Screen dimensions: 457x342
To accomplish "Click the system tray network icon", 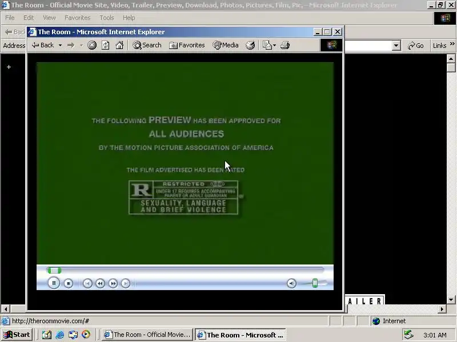I will 408,335.
